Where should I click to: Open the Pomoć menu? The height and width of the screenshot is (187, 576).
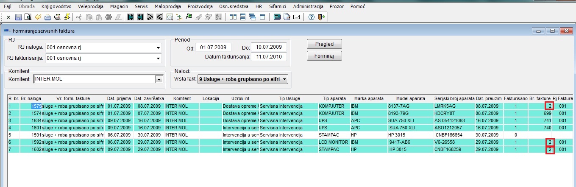pos(358,7)
